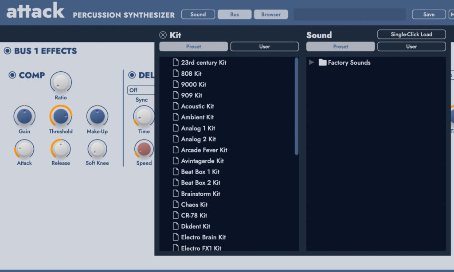Expand the Factory Sounds folder tree

tap(312, 62)
